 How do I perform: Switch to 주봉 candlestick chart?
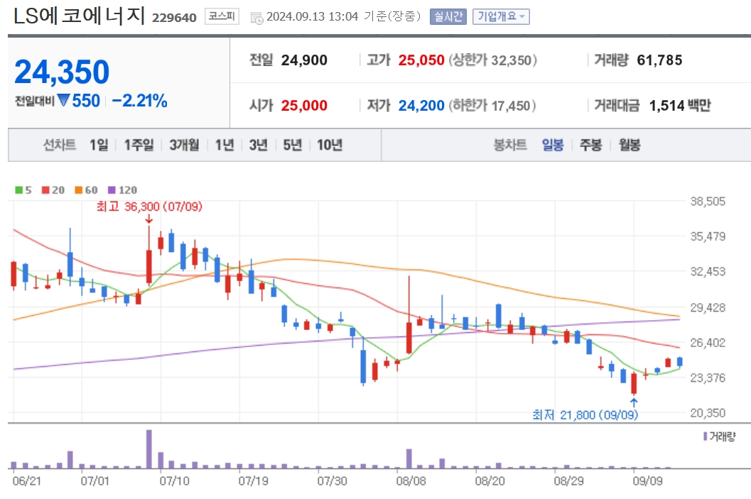coord(590,145)
